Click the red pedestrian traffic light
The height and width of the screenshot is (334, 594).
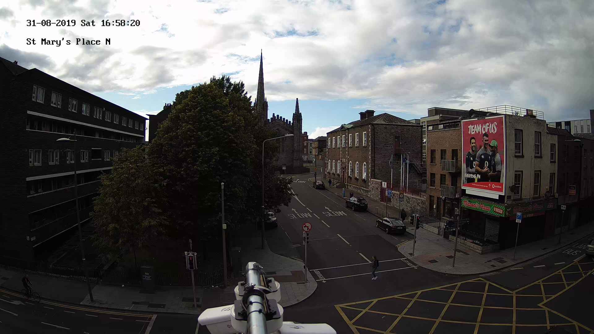click(191, 261)
